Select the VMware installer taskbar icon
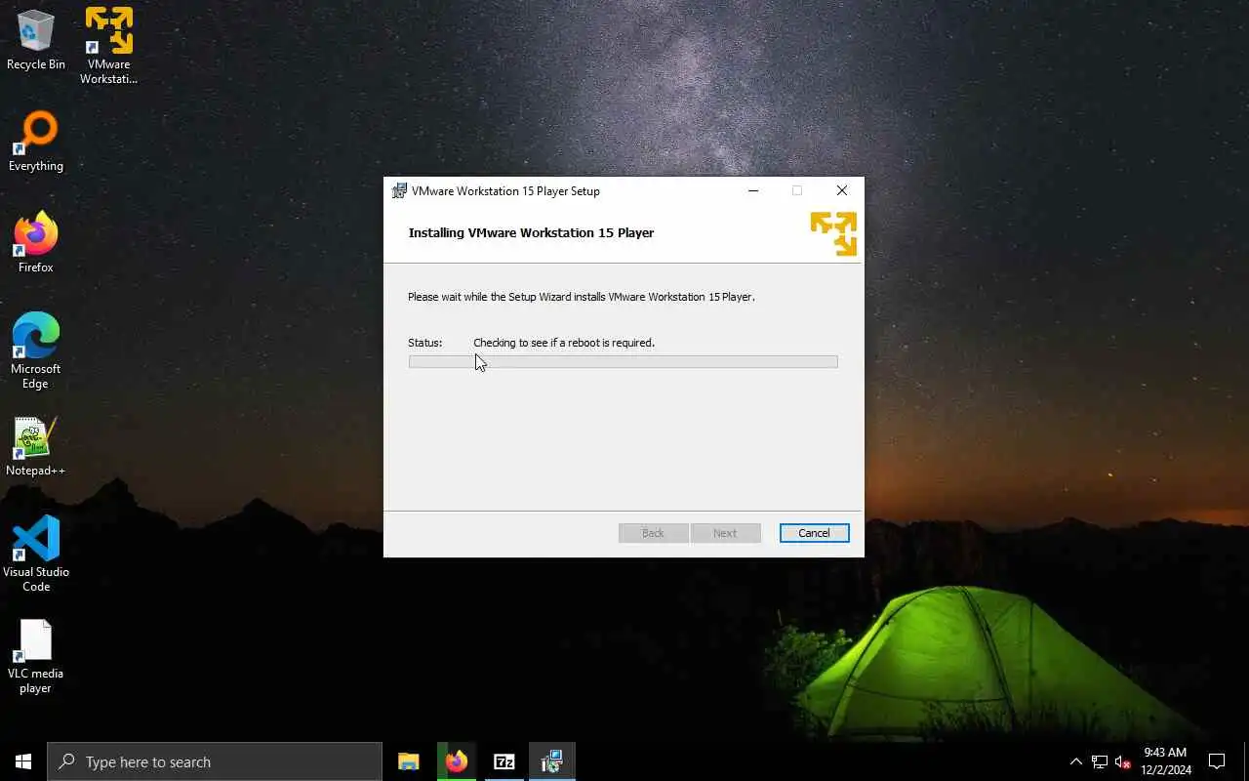The width and height of the screenshot is (1249, 781). [552, 761]
